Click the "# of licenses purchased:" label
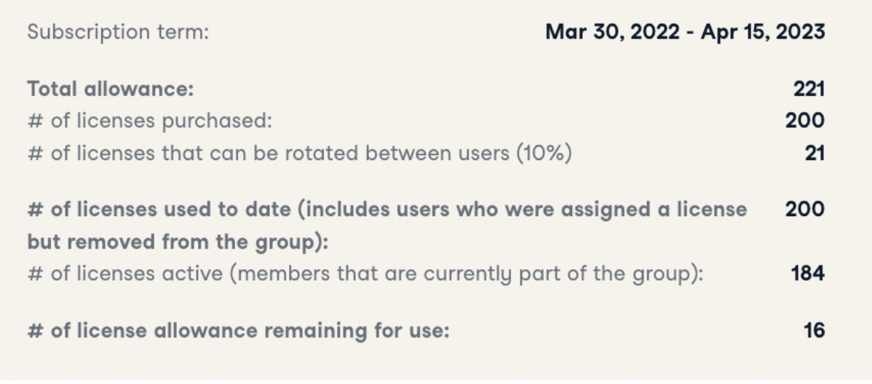Image resolution: width=872 pixels, height=384 pixels. click(149, 121)
